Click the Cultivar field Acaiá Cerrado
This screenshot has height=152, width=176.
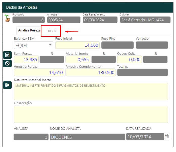[145, 20]
